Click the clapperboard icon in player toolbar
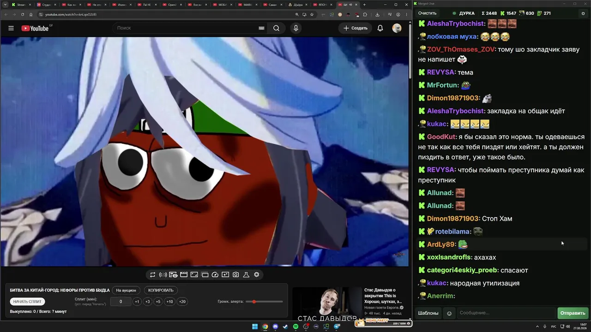 click(x=184, y=275)
